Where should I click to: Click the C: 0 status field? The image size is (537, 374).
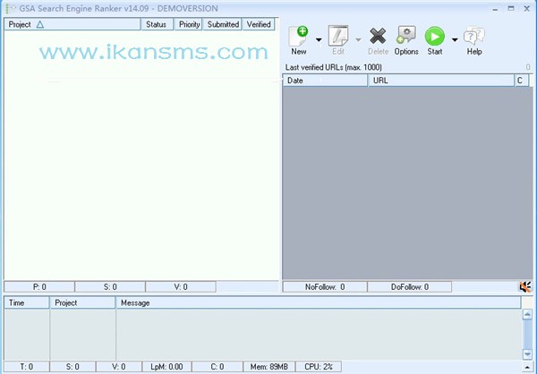217,367
